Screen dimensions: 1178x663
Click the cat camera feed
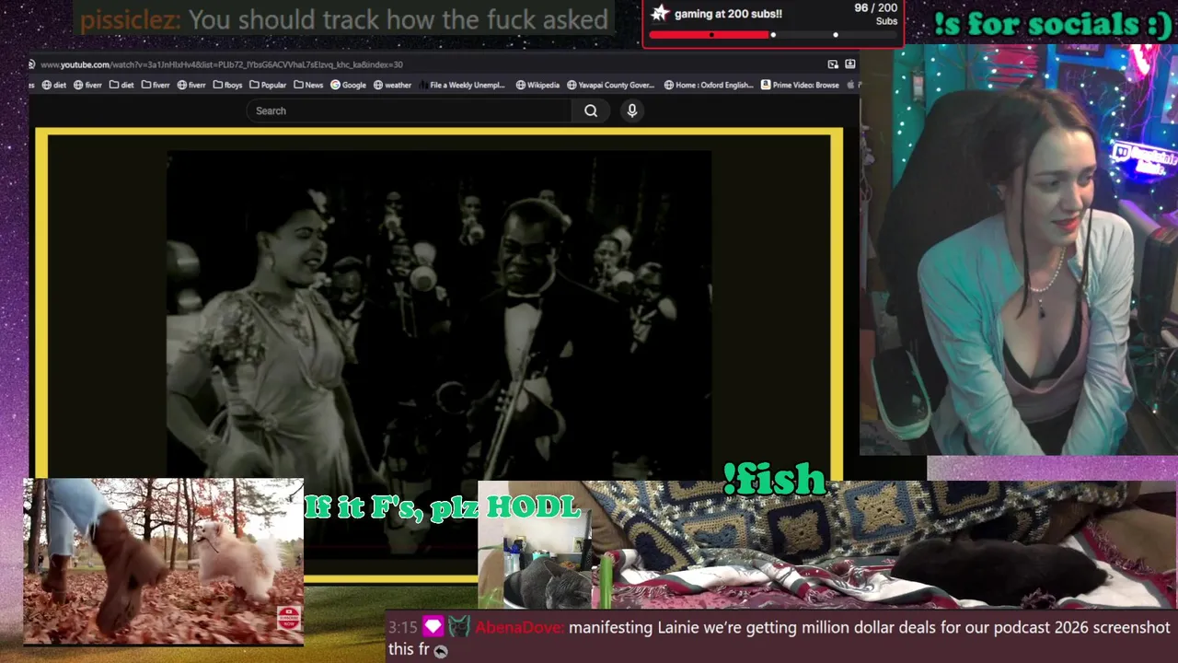tap(826, 545)
